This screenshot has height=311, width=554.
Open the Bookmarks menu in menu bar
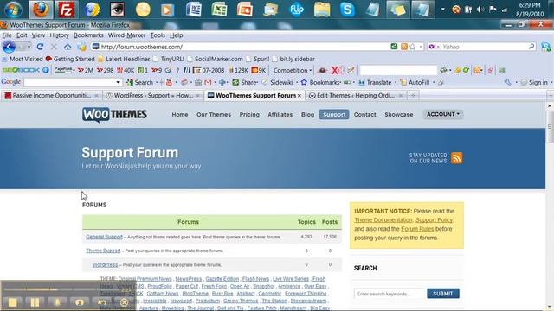(x=88, y=35)
